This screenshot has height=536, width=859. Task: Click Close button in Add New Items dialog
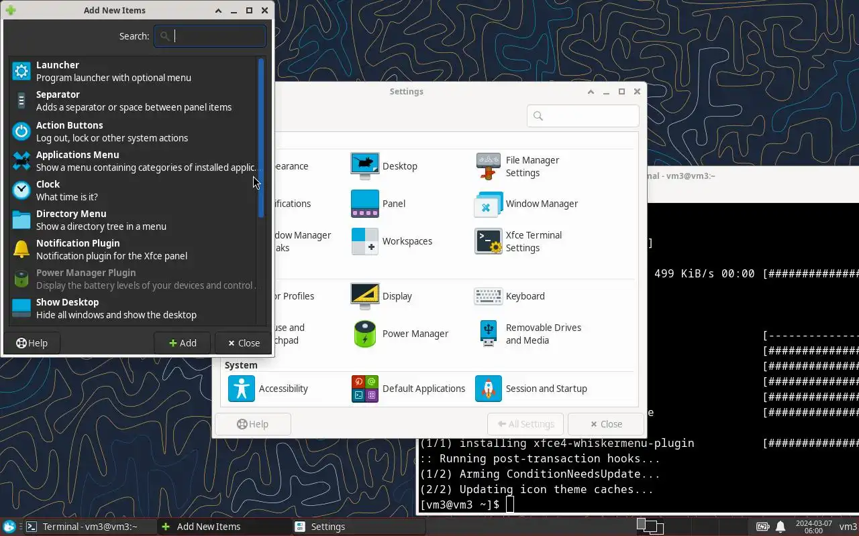tap(243, 343)
